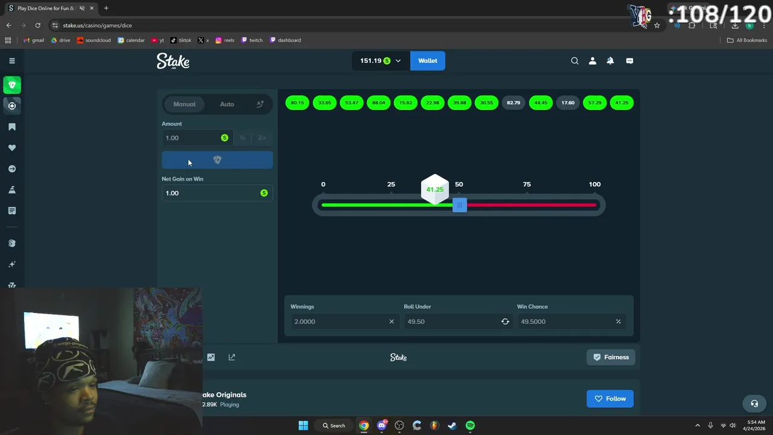Open the Stake sidebar hamburger menu
This screenshot has width=773, height=435.
click(x=11, y=60)
